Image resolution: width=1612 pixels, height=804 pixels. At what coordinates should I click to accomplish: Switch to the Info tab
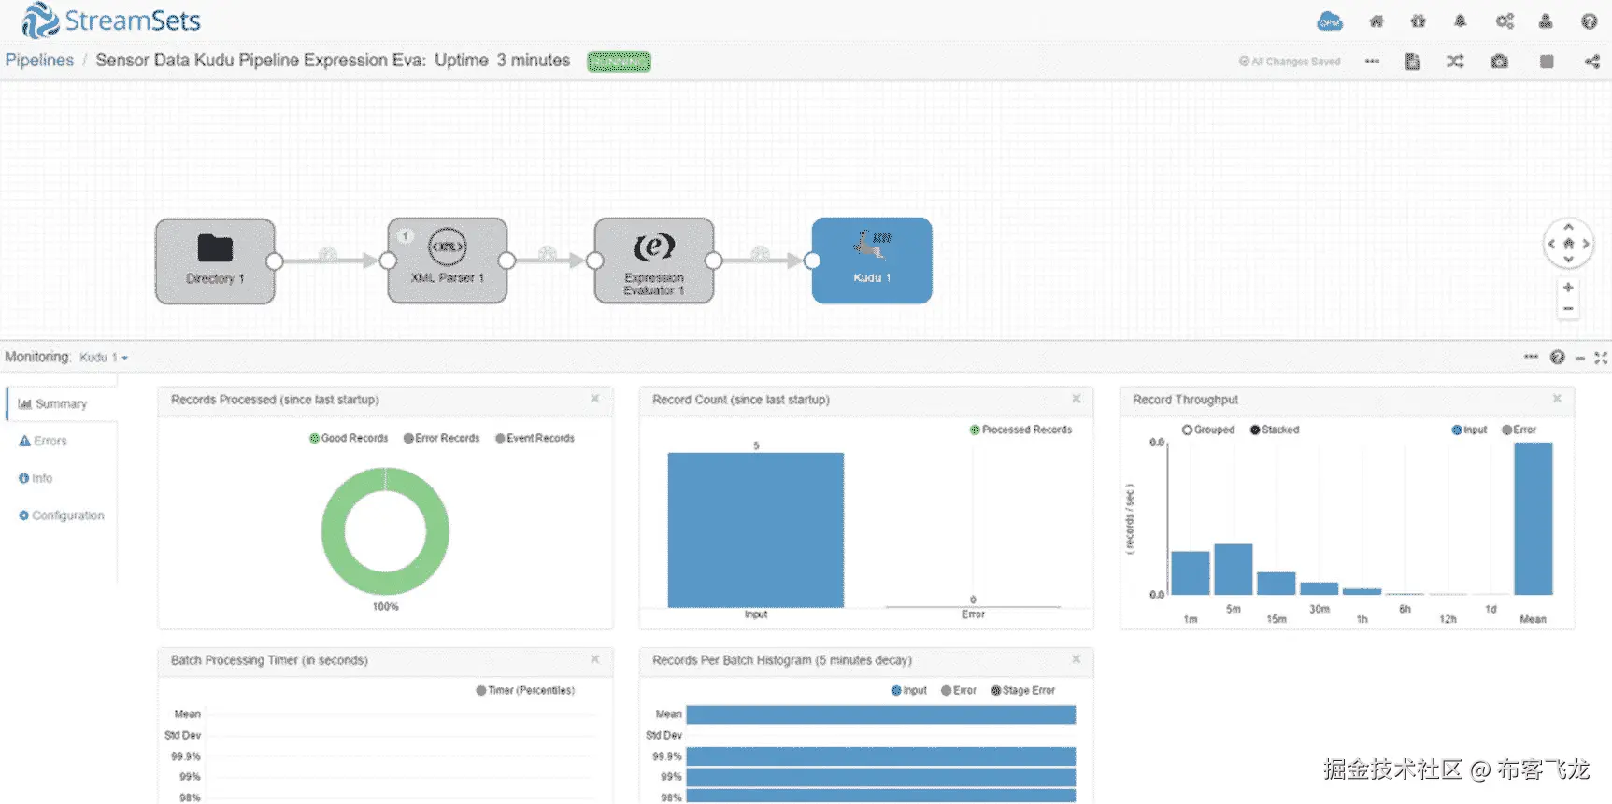[36, 478]
